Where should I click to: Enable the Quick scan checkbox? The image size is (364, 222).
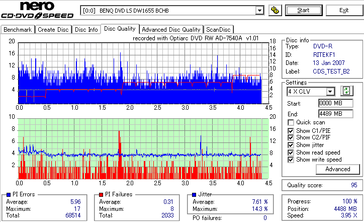coord(291,122)
